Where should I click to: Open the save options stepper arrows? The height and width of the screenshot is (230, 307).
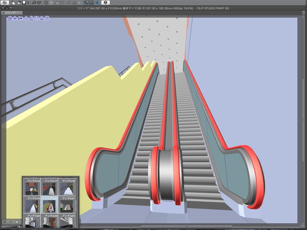coord(28,3)
